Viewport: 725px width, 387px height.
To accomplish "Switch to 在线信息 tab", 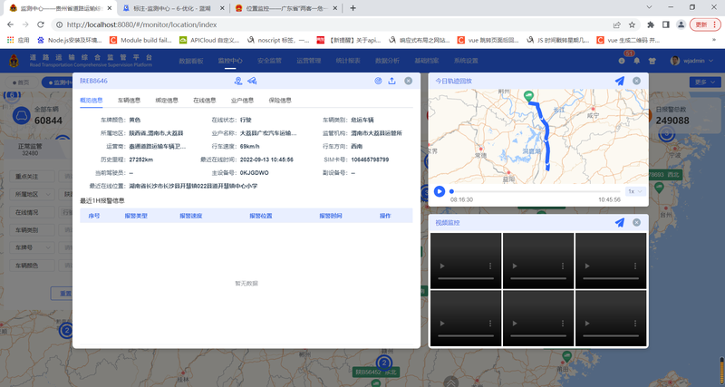I will pos(205,101).
